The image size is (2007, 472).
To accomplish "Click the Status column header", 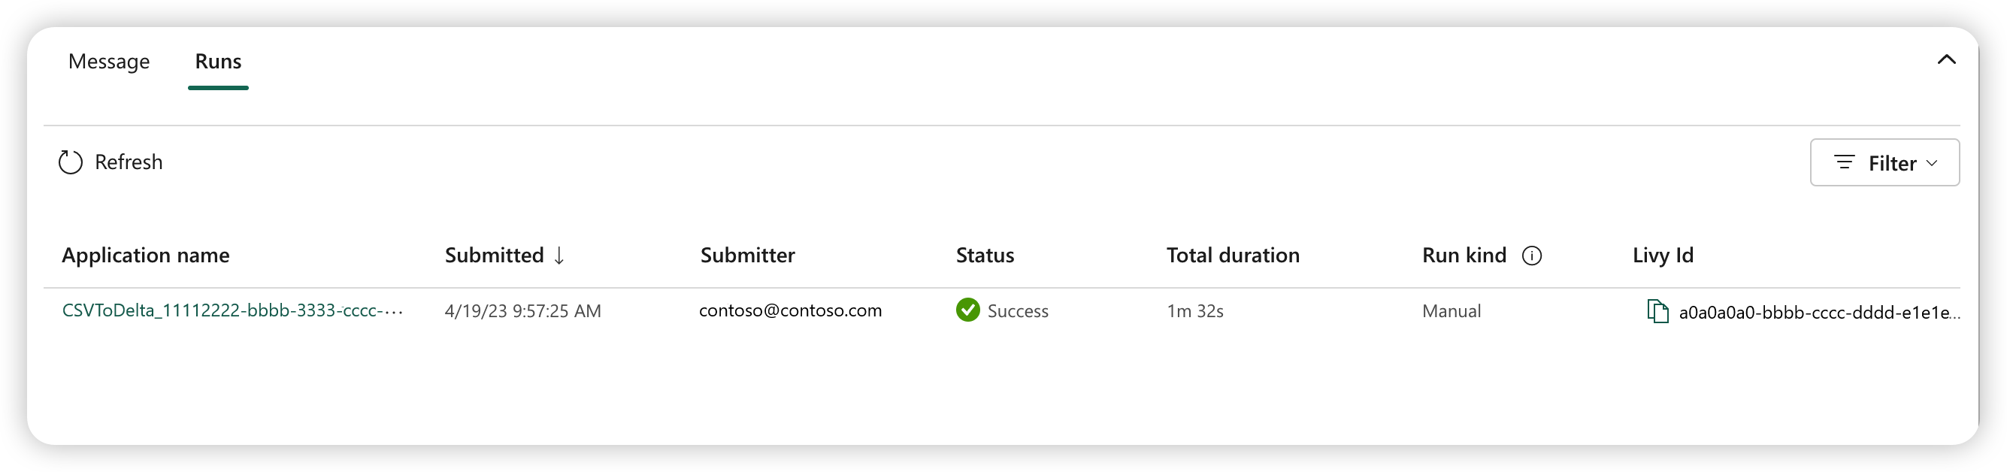I will (985, 256).
